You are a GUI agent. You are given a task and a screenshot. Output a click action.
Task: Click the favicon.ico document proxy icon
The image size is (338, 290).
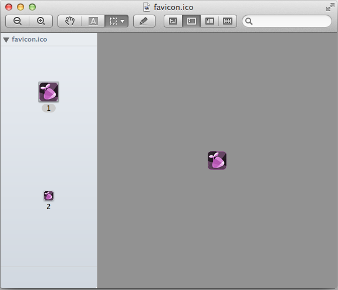pyautogui.click(x=147, y=7)
